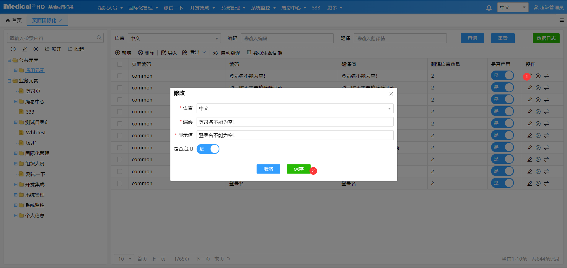The image size is (567, 268).
Task: Check the select-all header checkbox
Action: 120,64
